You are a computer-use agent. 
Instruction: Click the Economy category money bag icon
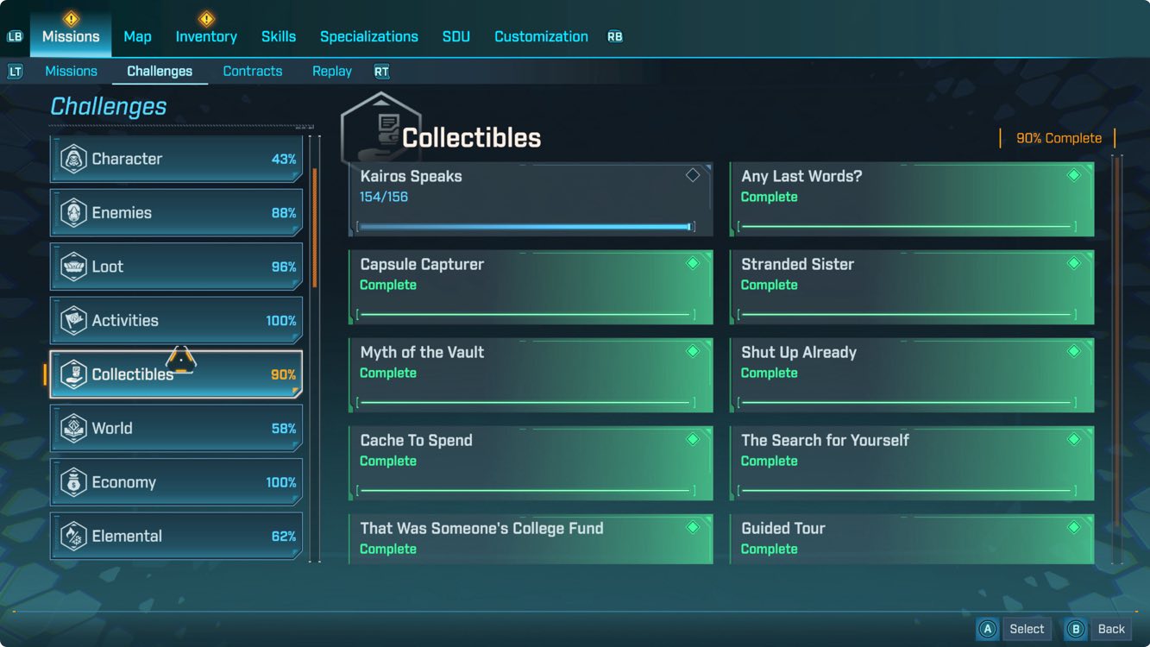(73, 482)
